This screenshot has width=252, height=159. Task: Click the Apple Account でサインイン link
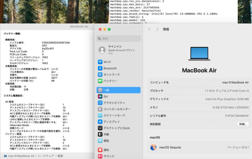click(x=121, y=52)
